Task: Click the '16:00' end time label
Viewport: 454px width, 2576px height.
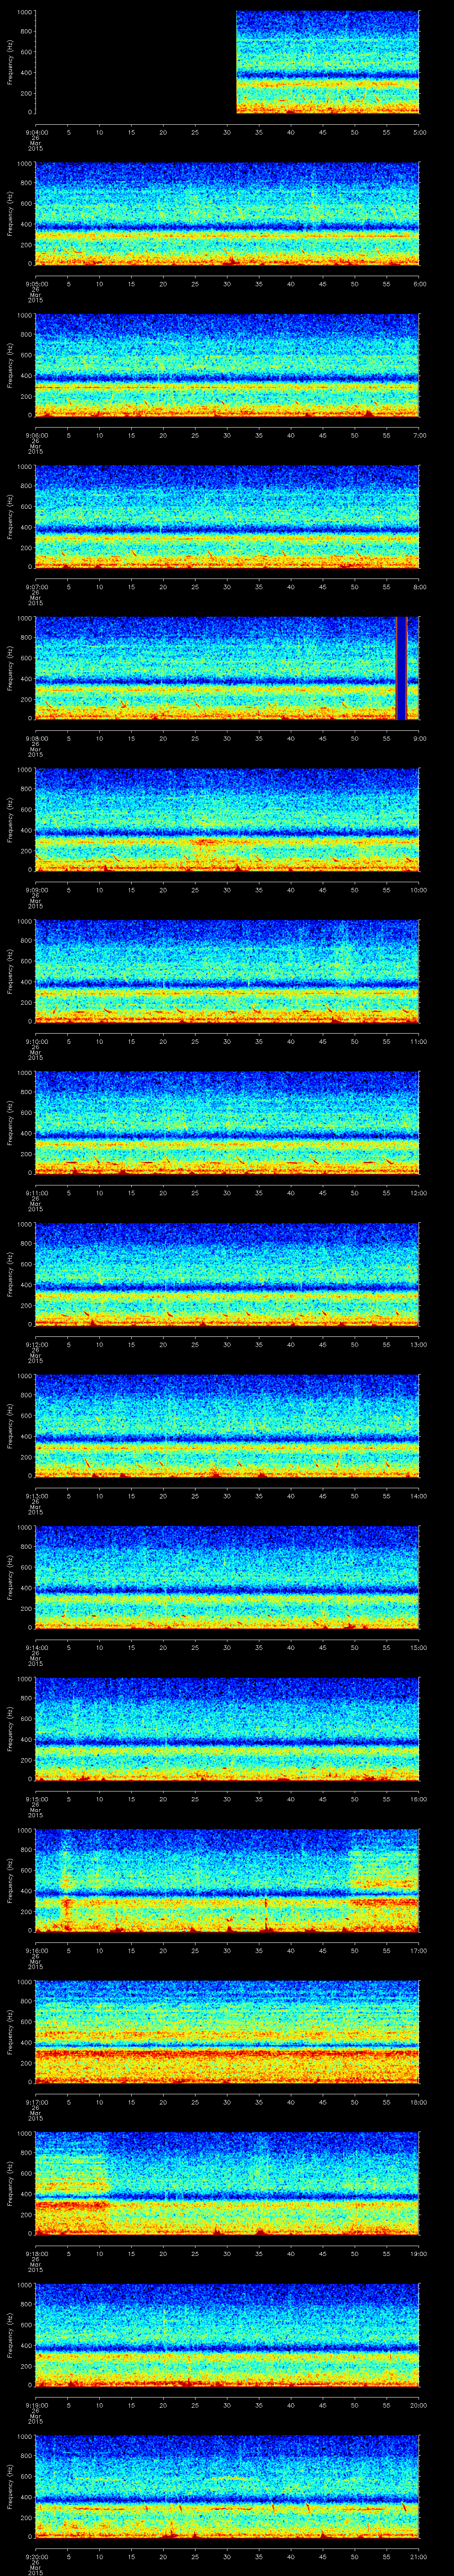Action: 418,1798
